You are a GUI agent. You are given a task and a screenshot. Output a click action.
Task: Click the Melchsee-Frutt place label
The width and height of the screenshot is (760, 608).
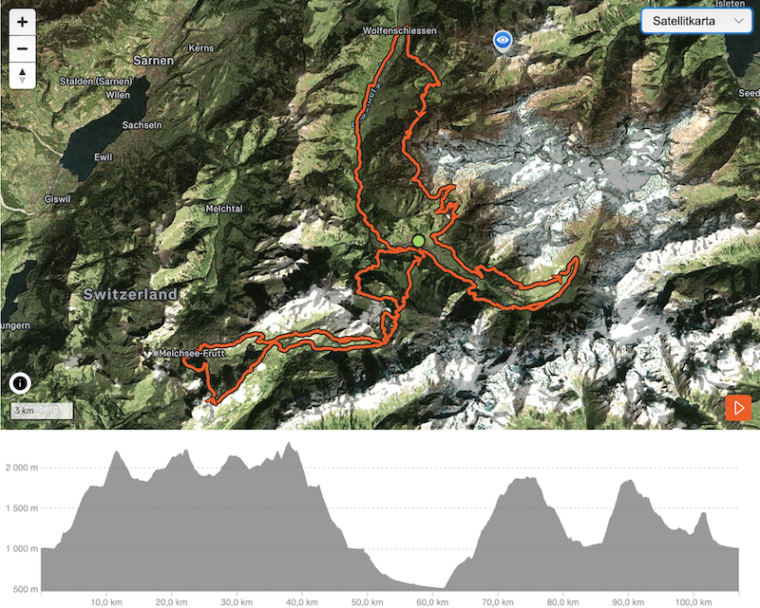point(192,354)
